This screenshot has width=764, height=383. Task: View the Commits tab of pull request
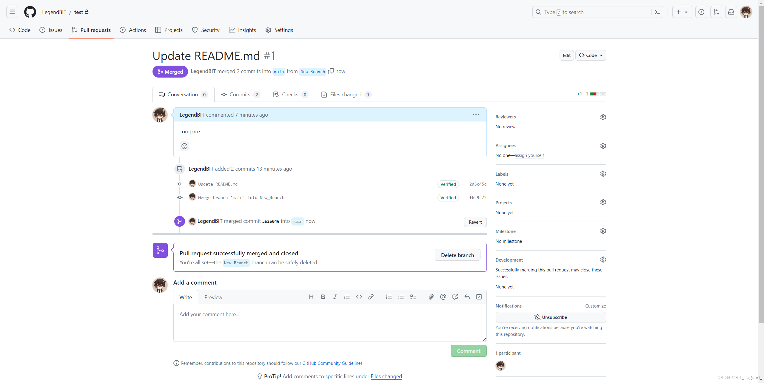click(x=240, y=95)
